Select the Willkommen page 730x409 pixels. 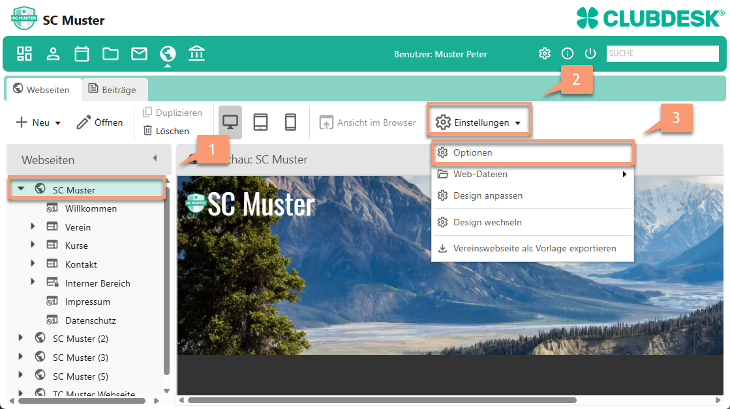coord(91,208)
